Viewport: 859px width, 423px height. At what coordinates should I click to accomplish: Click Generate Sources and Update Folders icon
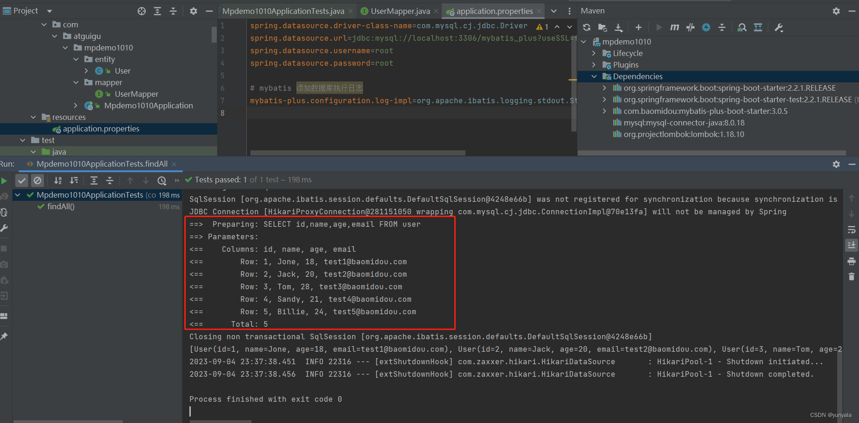(602, 28)
